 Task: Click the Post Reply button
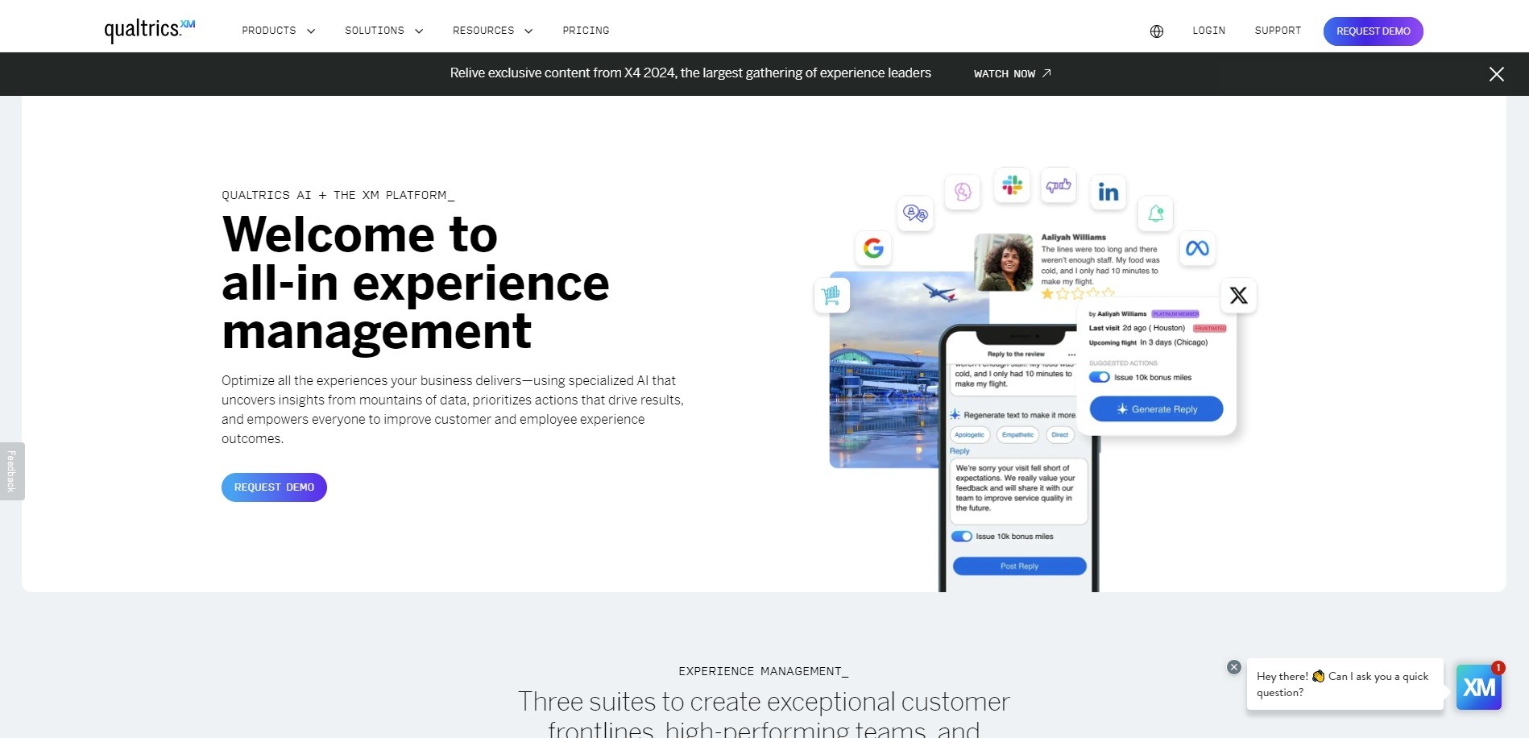[x=1020, y=566]
